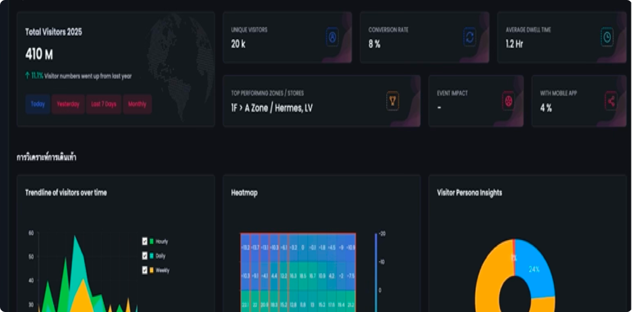Switch to the Yesterday filter
The image size is (632, 312).
68,104
